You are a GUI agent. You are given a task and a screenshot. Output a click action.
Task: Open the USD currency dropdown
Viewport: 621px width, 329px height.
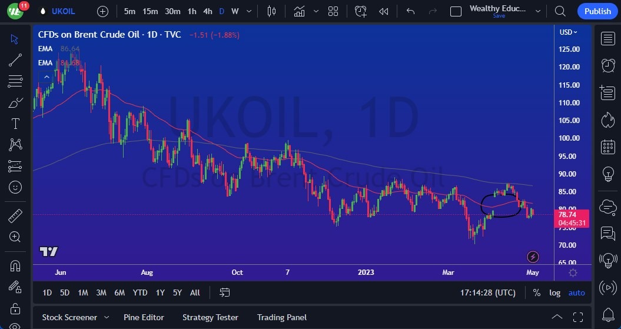tap(569, 32)
